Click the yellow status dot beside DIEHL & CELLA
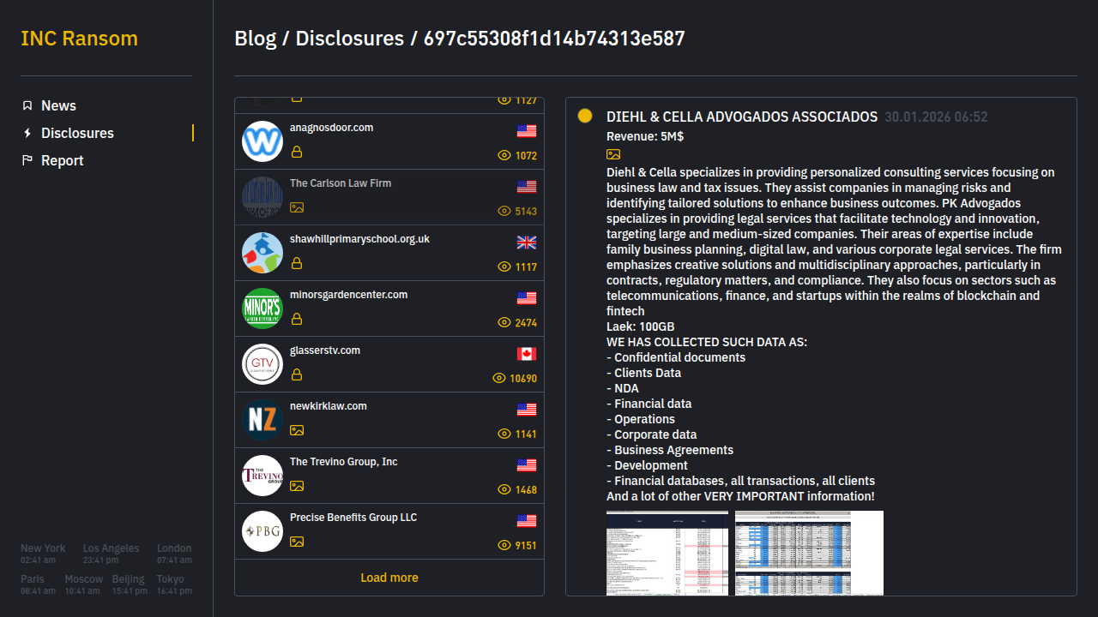Image resolution: width=1098 pixels, height=617 pixels. point(585,116)
